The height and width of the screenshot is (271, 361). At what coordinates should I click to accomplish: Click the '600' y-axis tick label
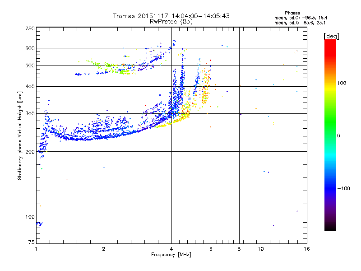coord(30,48)
